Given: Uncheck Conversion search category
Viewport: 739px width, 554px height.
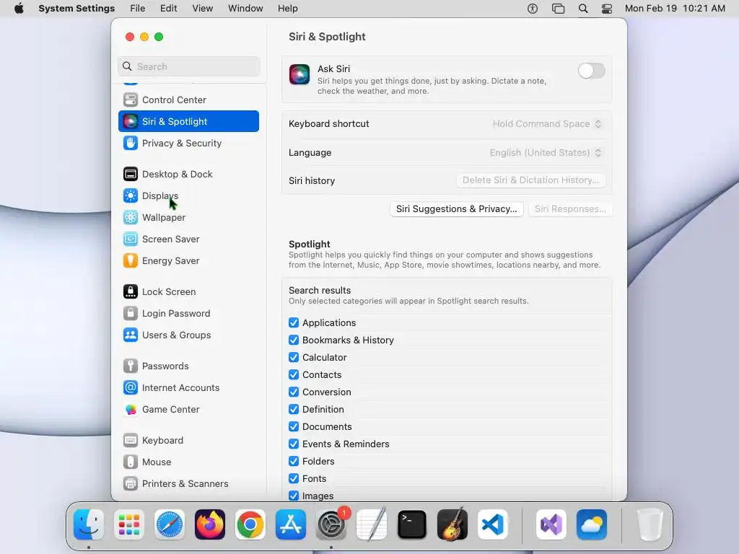Looking at the screenshot, I should (x=294, y=392).
